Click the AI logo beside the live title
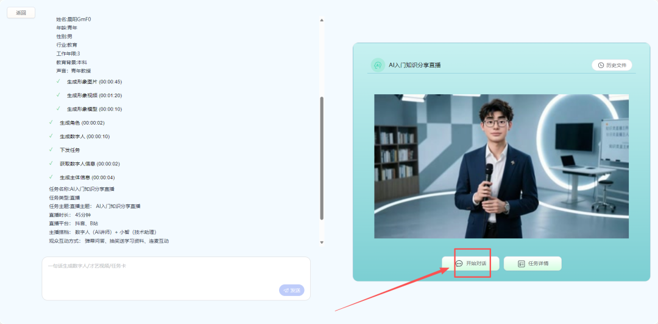Viewport: 658px width, 324px height. tap(378, 65)
